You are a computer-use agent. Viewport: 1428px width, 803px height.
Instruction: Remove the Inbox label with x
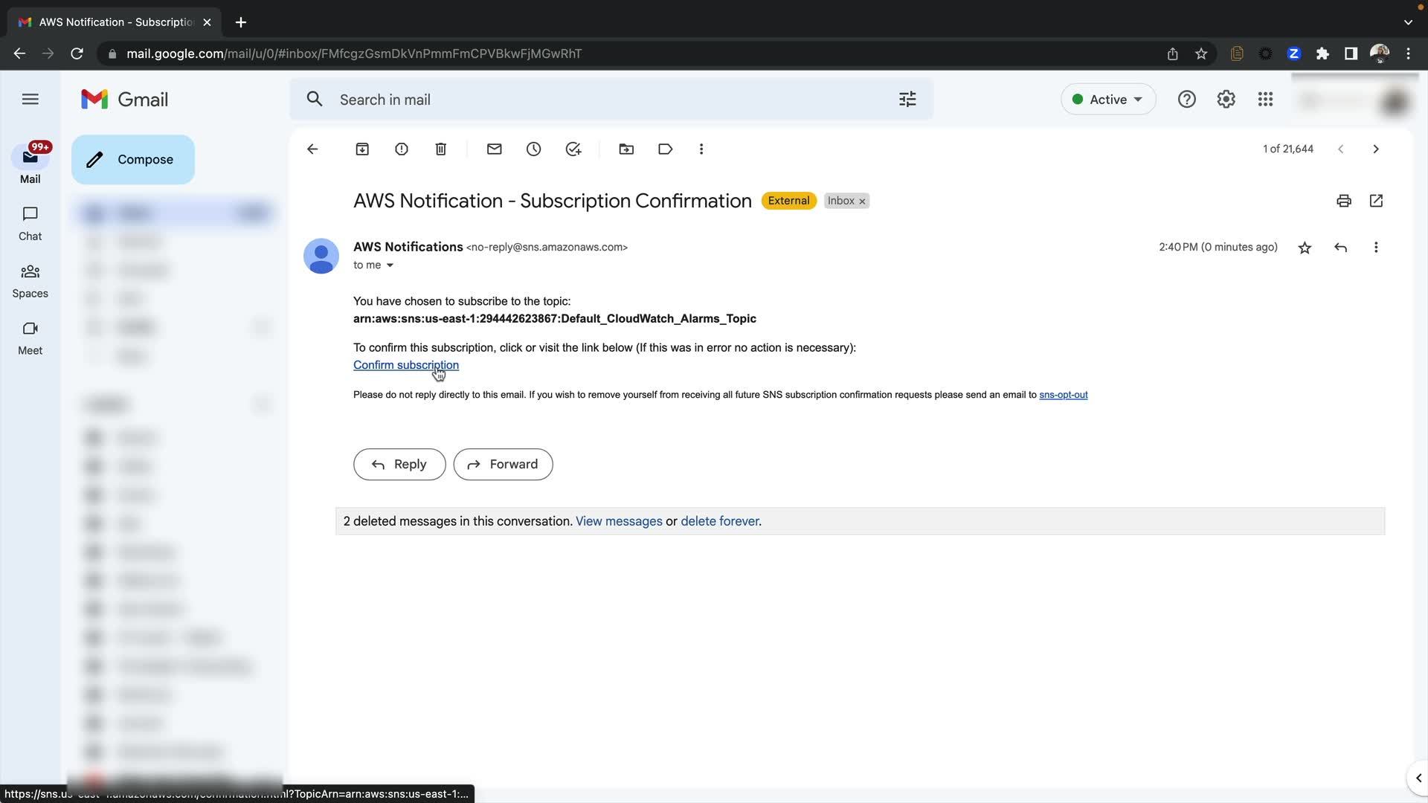pos(862,201)
